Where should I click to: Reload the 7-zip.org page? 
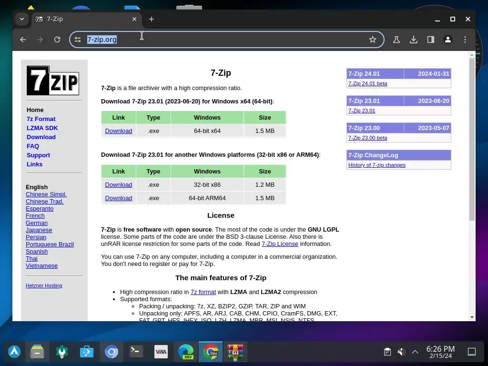(x=57, y=40)
